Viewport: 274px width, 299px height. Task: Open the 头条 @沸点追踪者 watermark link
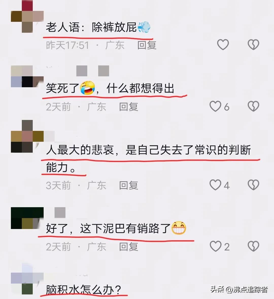click(239, 289)
